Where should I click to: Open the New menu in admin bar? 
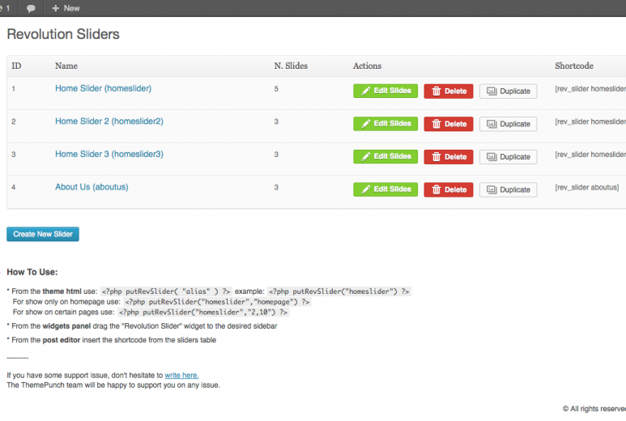point(66,8)
